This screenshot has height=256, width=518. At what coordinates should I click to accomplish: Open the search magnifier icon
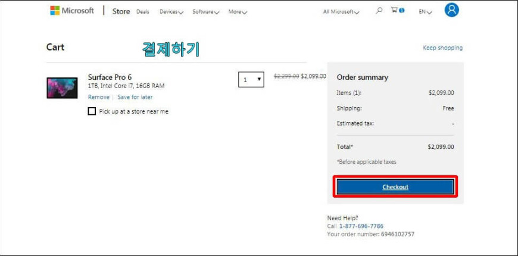[x=379, y=11]
